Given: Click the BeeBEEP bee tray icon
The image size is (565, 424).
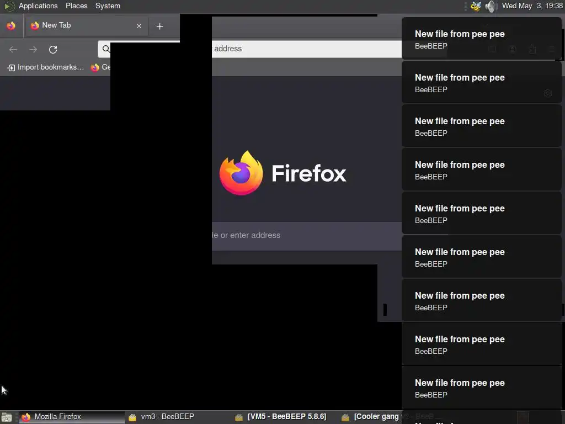Looking at the screenshot, I should tap(476, 6).
